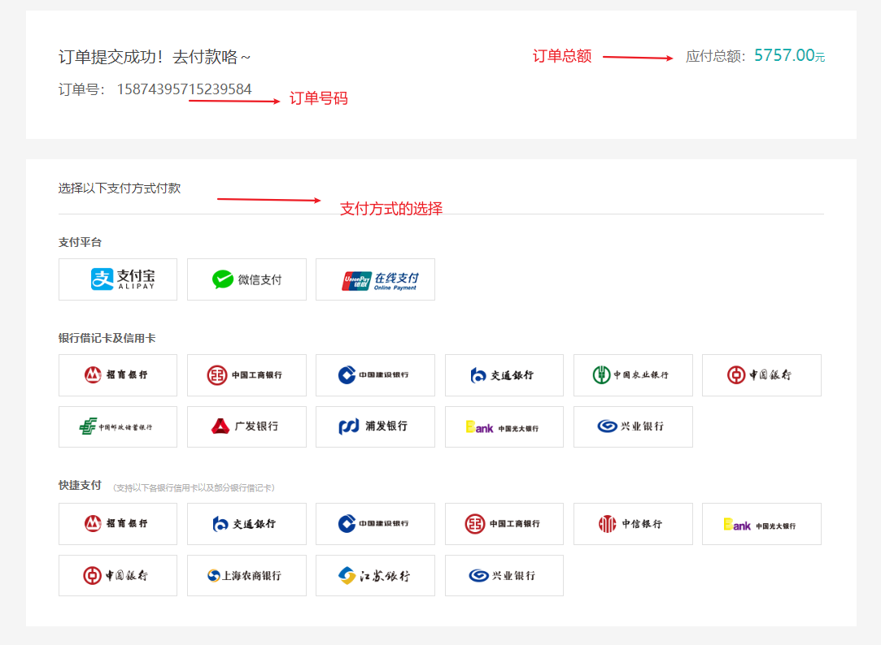This screenshot has height=645, width=881.
Task: Select 中国邮政储蓄银行 option
Action: (x=118, y=426)
